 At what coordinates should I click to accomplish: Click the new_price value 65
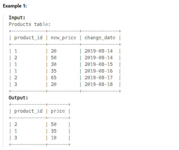point(54,78)
